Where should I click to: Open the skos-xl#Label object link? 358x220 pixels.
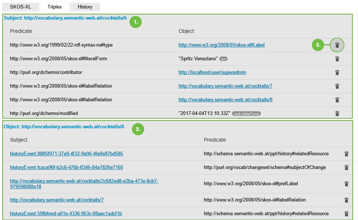click(221, 45)
